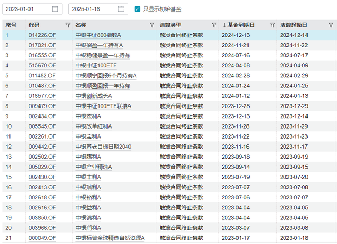This screenshot has height=244, width=337.
Task: Select maturity date cell 2024-12-13
Action: tap(235, 35)
